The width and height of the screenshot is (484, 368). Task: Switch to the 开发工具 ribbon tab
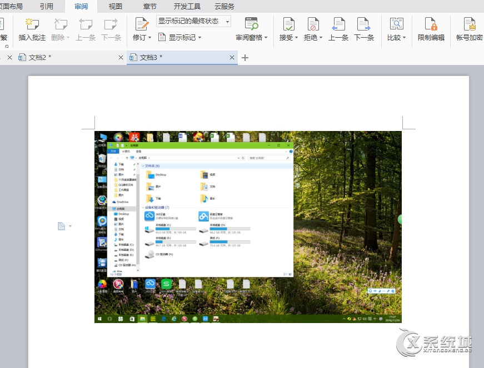[x=187, y=6]
